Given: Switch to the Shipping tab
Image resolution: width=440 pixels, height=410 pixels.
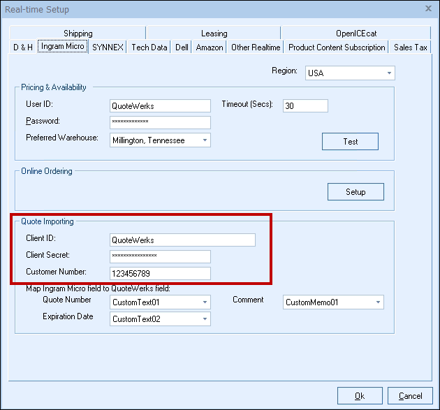Looking at the screenshot, I should click(78, 33).
